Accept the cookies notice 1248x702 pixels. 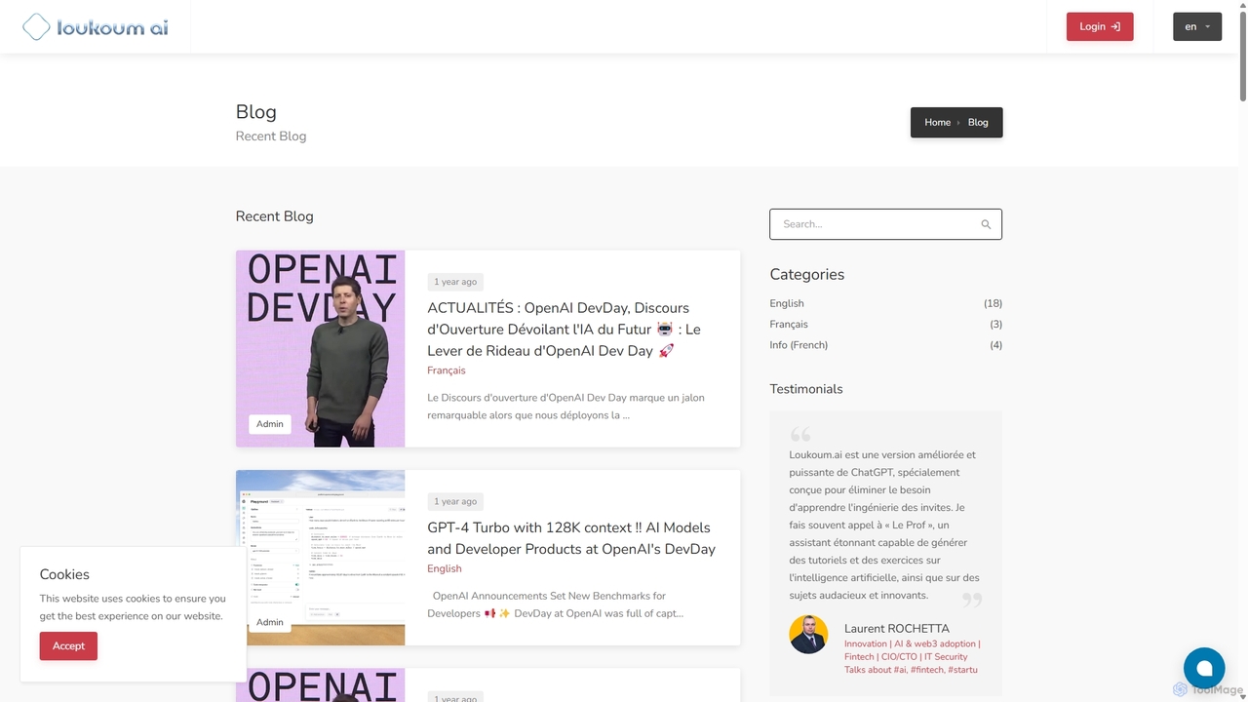(68, 645)
